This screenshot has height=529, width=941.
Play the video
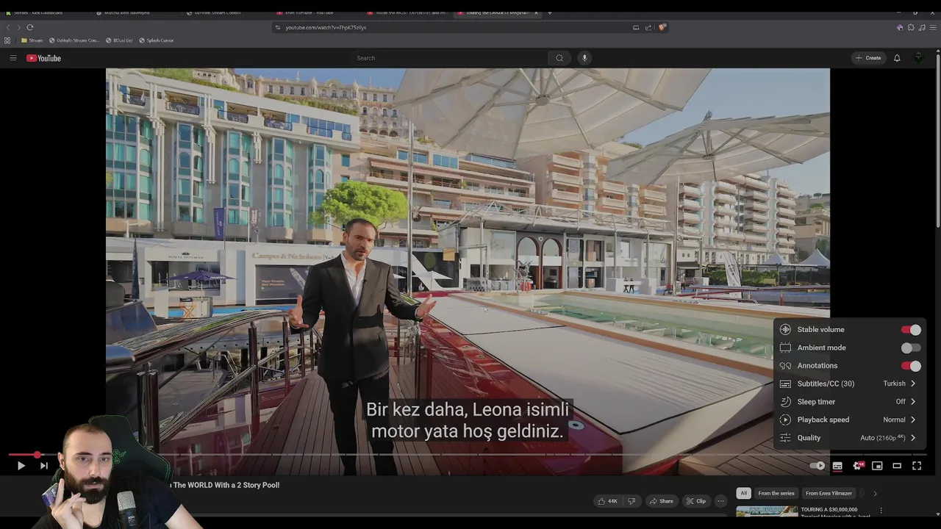pos(21,466)
